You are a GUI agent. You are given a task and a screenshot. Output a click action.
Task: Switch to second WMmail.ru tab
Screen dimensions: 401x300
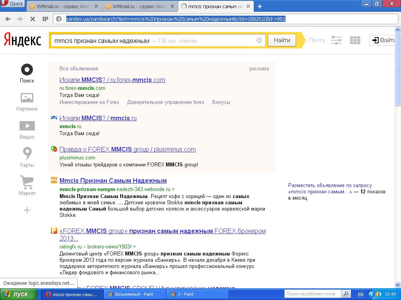pyautogui.click(x=140, y=7)
